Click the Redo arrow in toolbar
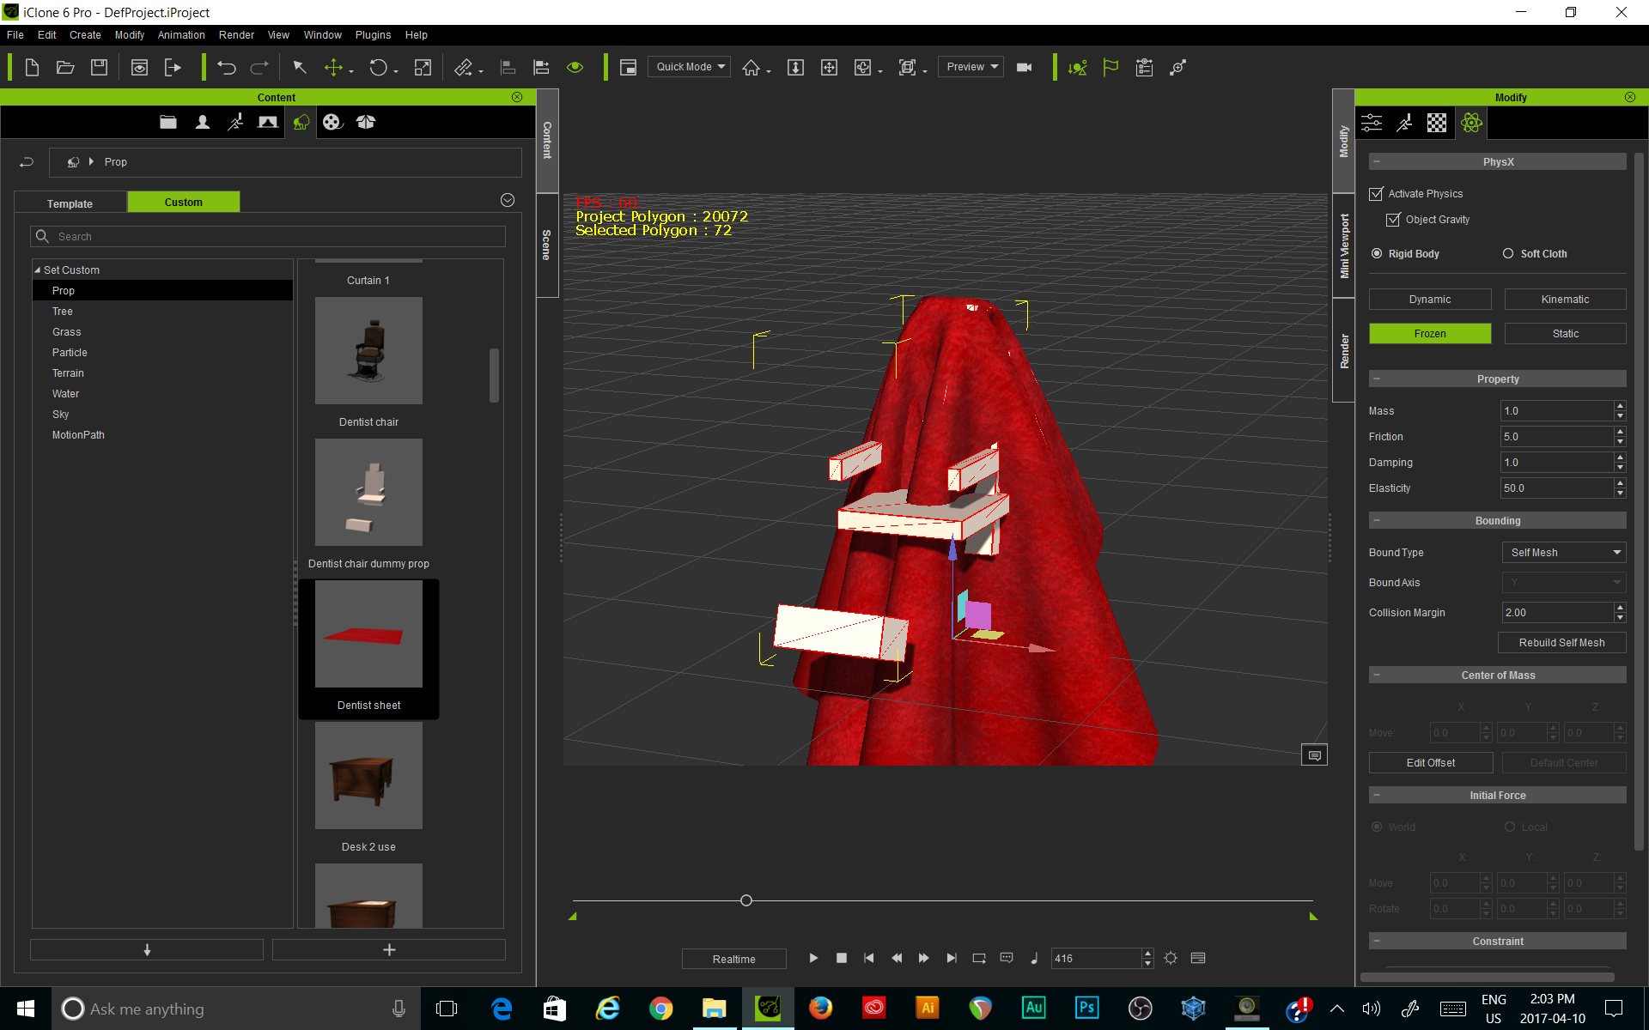This screenshot has width=1649, height=1030. (x=259, y=67)
